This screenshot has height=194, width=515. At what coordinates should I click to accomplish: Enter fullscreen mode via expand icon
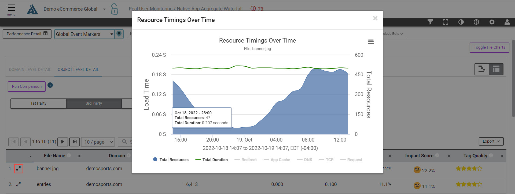click(x=445, y=22)
